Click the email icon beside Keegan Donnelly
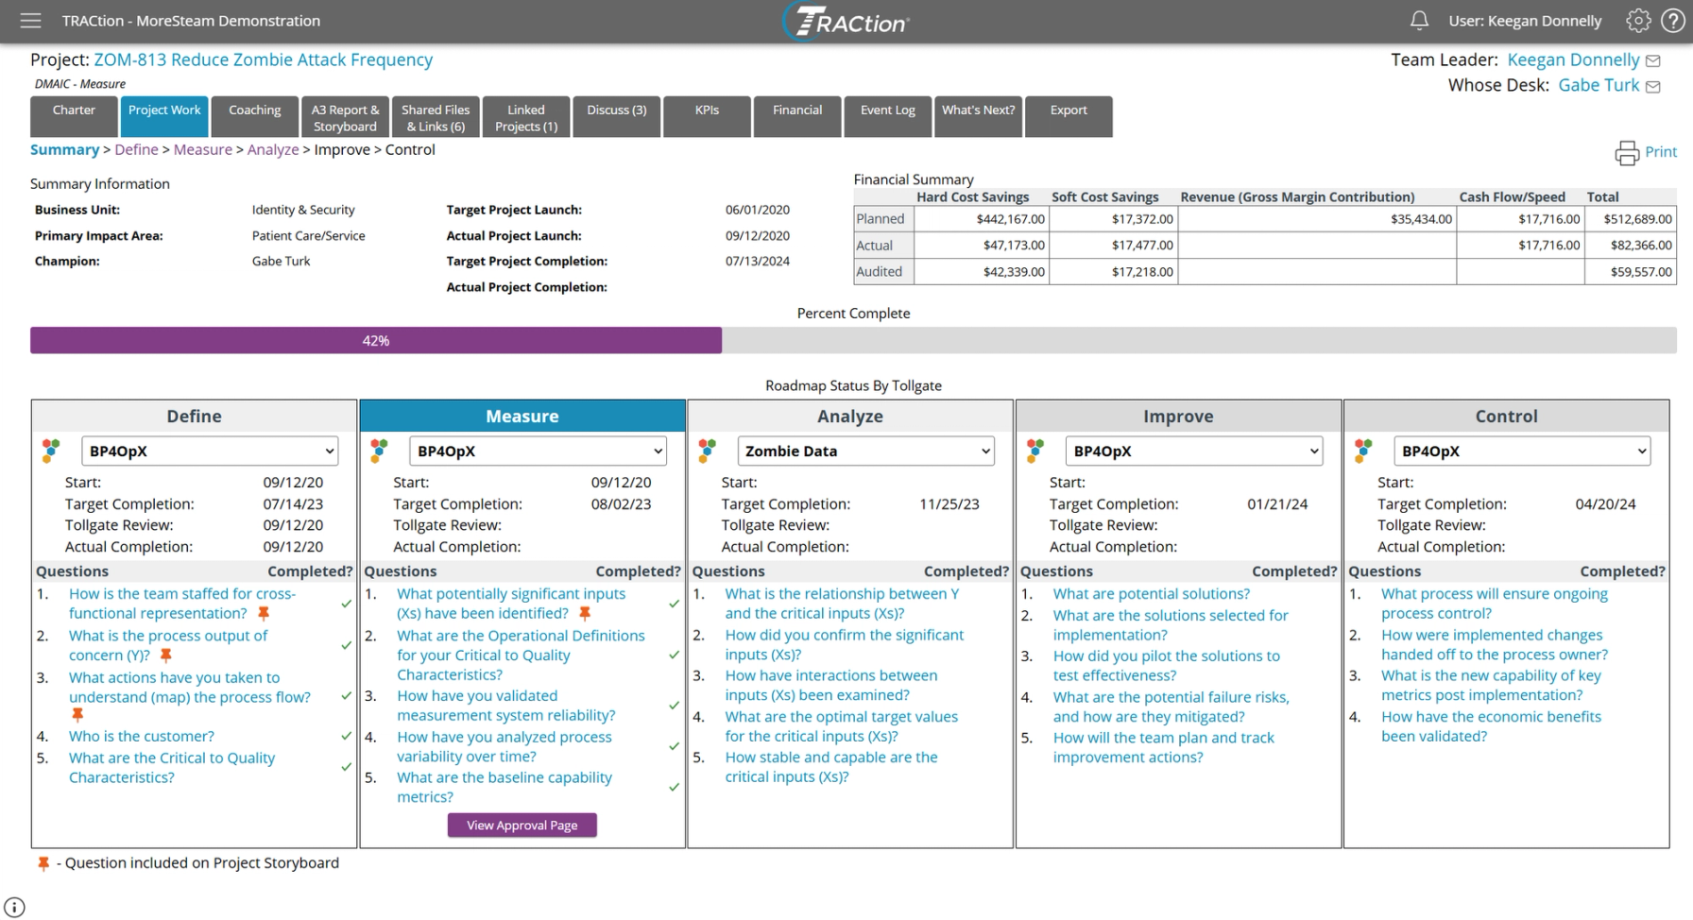 pyautogui.click(x=1653, y=60)
